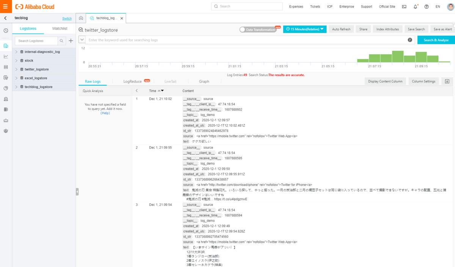
Task: Click the tallest green histogram bar
Action: point(398,56)
